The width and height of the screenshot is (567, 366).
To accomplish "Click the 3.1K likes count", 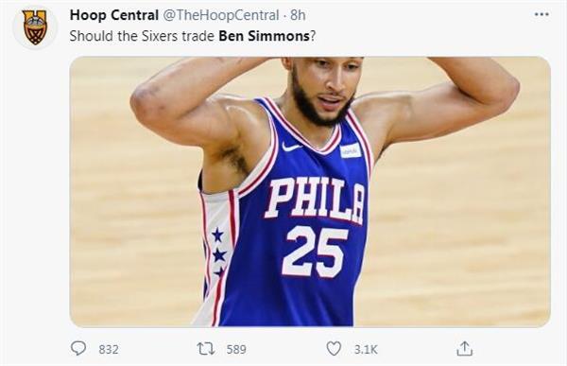I will coord(366,349).
